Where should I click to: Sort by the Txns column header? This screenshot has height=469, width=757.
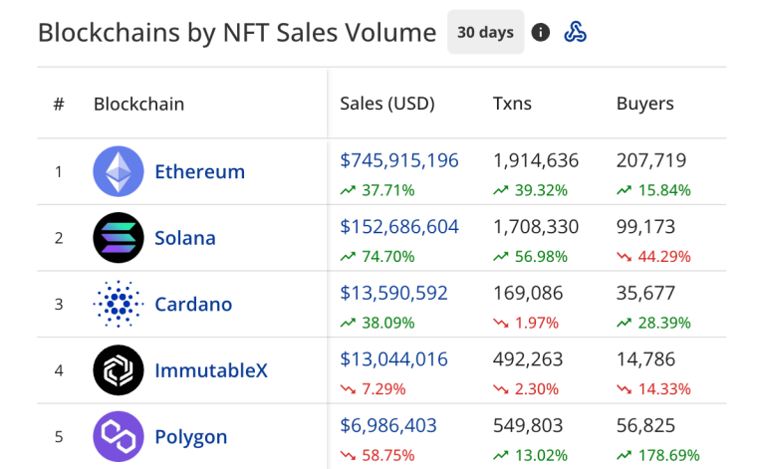[x=512, y=104]
